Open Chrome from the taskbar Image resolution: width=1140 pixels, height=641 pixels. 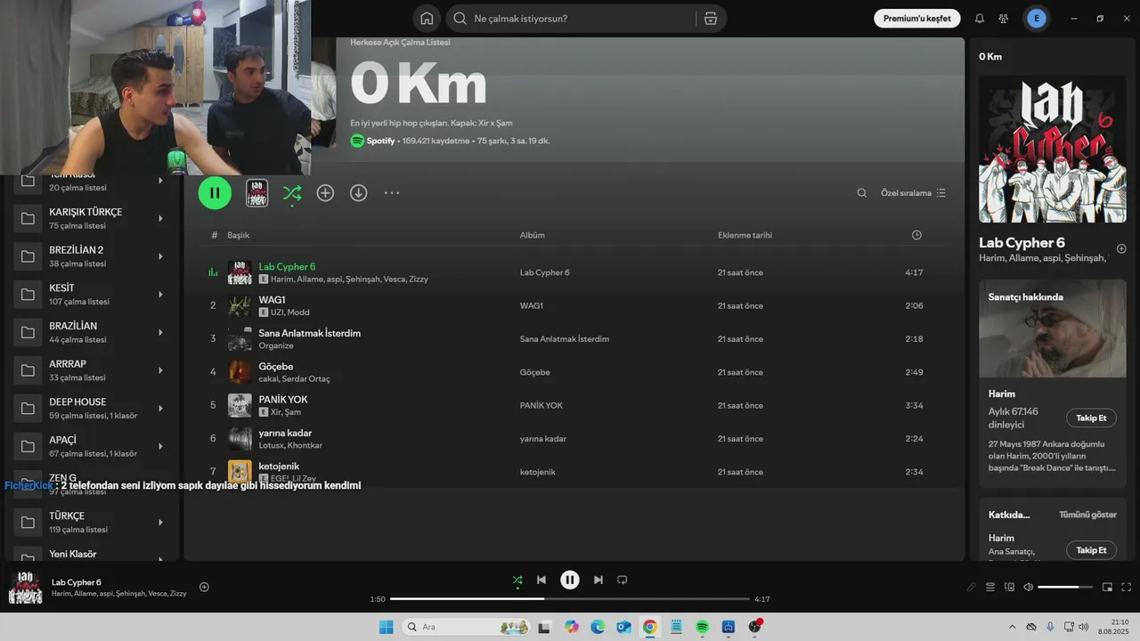(x=650, y=627)
